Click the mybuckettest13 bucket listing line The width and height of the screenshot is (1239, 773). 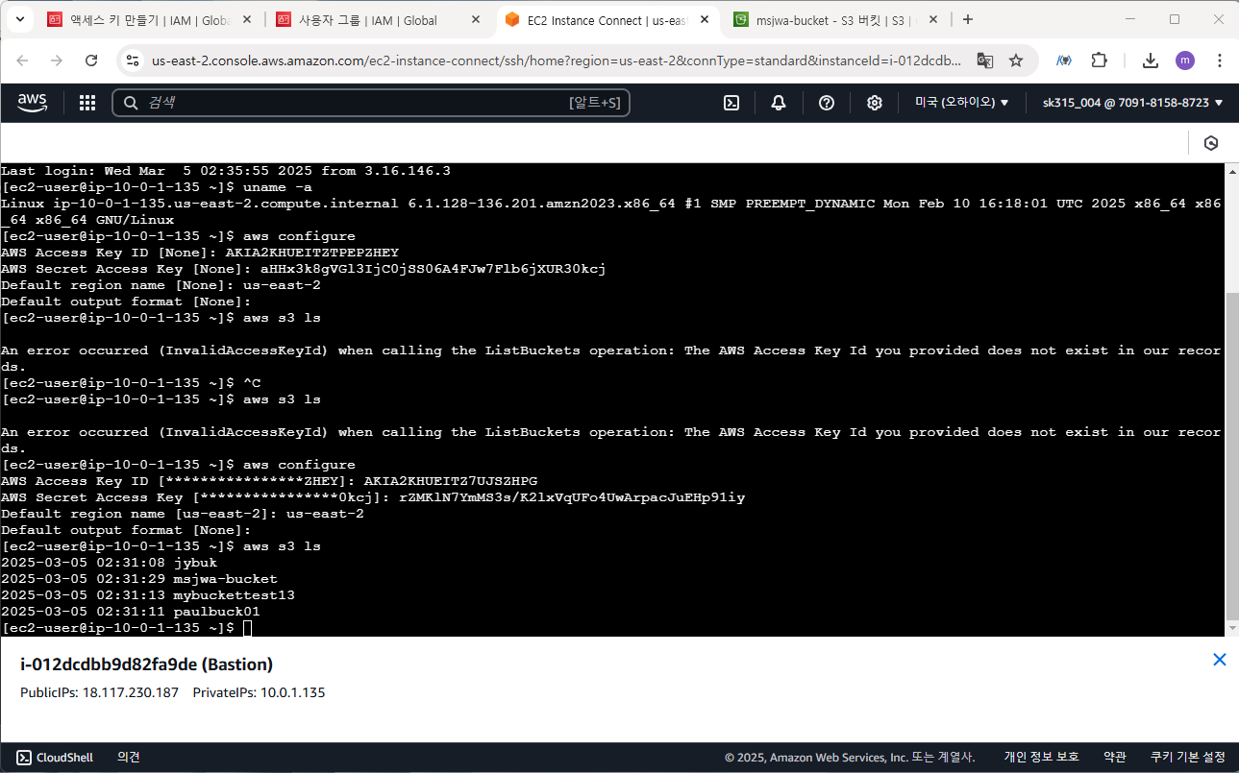(x=148, y=595)
